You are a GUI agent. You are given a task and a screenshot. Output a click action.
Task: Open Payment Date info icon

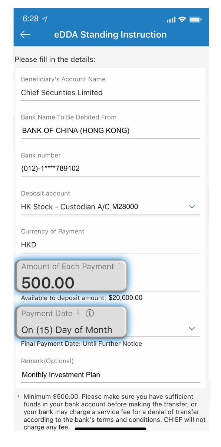click(x=90, y=313)
